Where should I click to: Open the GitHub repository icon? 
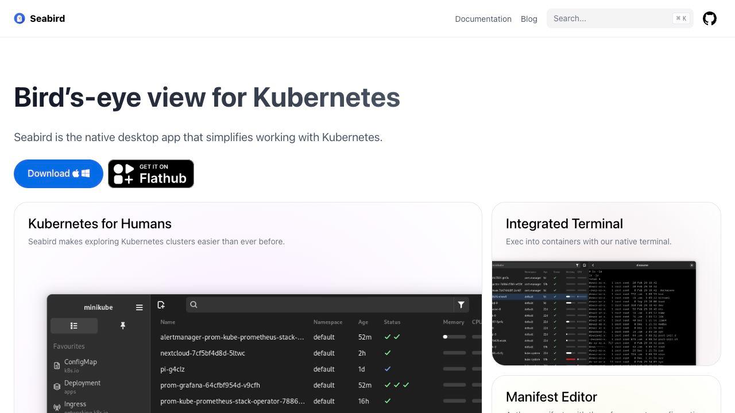pyautogui.click(x=710, y=18)
